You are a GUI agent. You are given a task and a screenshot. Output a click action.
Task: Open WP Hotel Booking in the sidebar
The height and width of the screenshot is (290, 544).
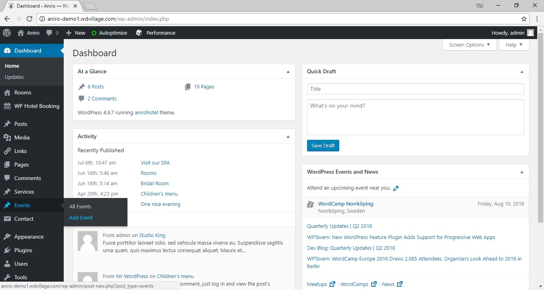pyautogui.click(x=37, y=106)
